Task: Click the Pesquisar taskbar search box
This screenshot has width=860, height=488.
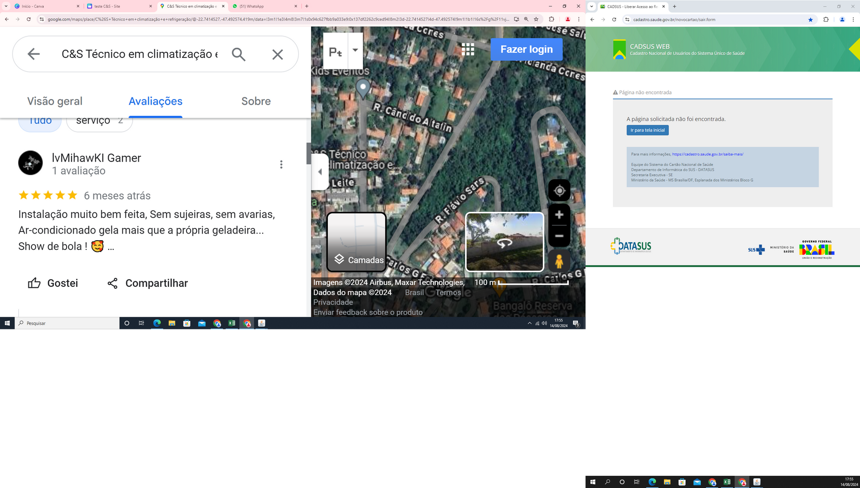Action: (x=67, y=323)
